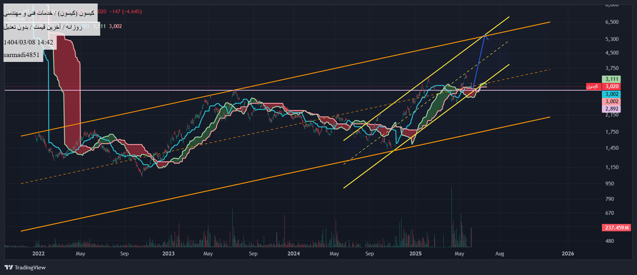Screen dimensions: 637x275
Task: Click the −147 (−4.64%) change value
Action: [x=126, y=12]
